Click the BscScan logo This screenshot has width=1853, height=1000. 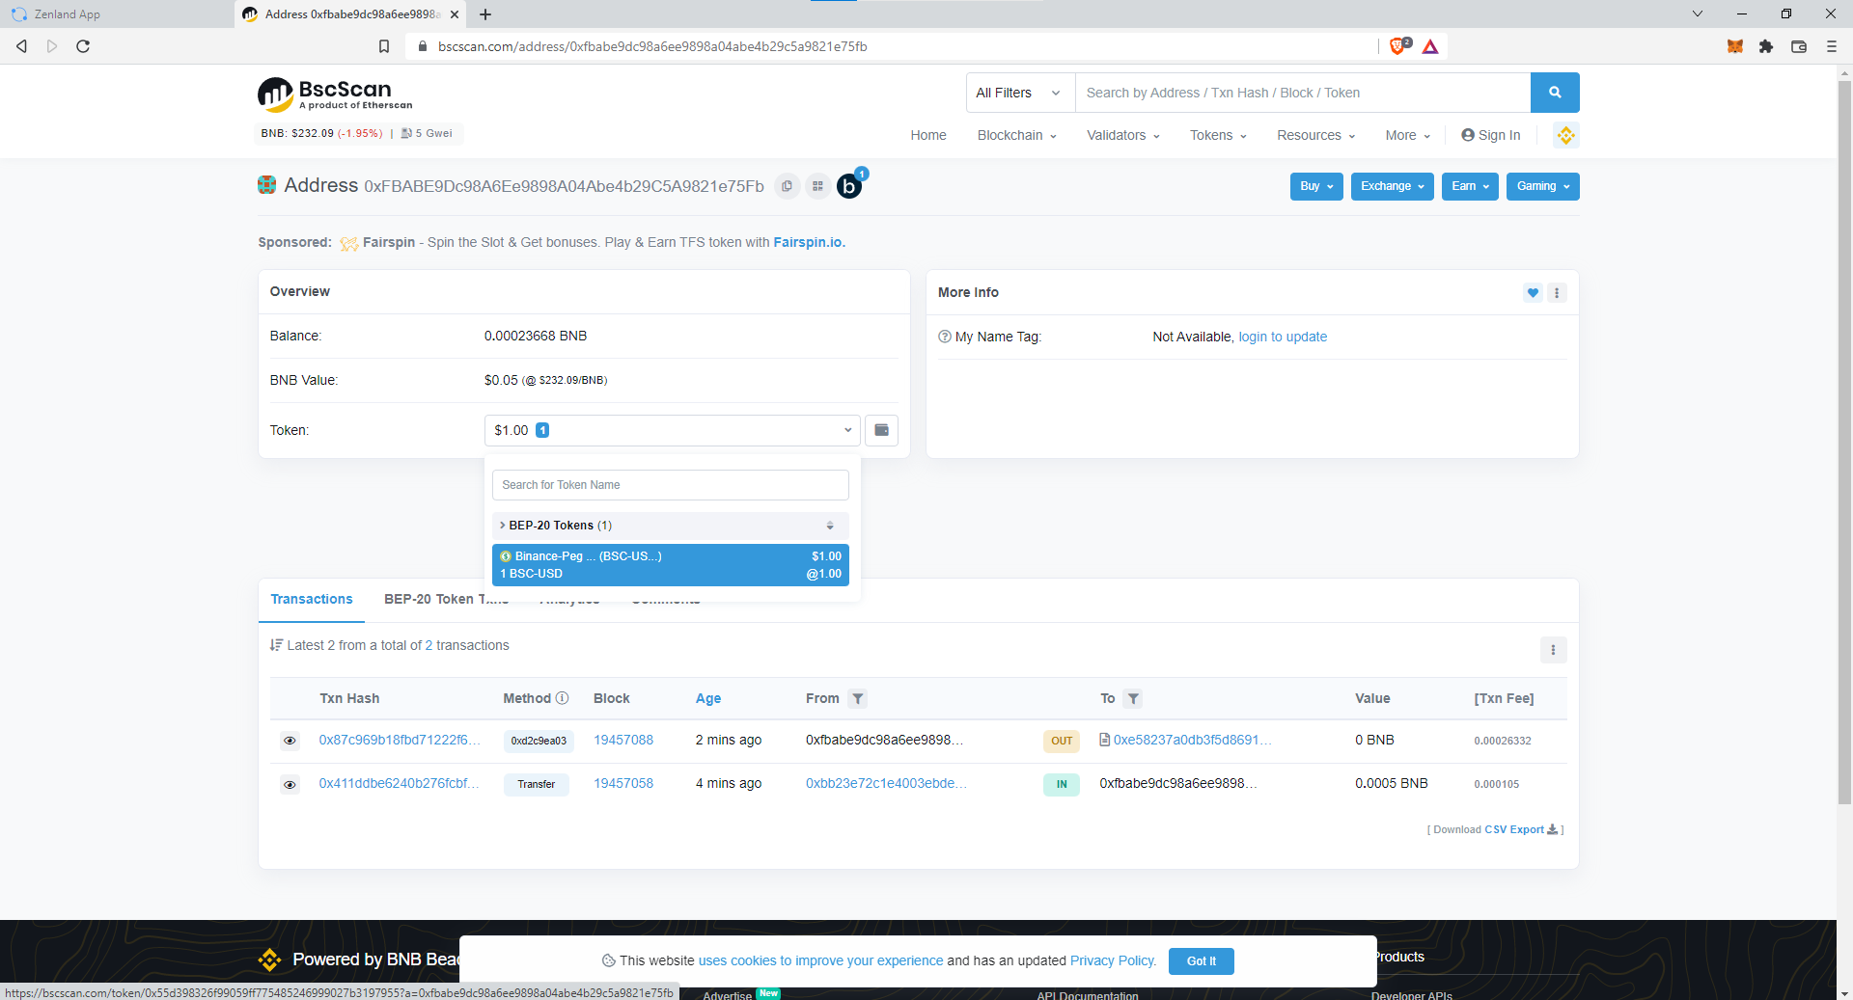tap(335, 95)
